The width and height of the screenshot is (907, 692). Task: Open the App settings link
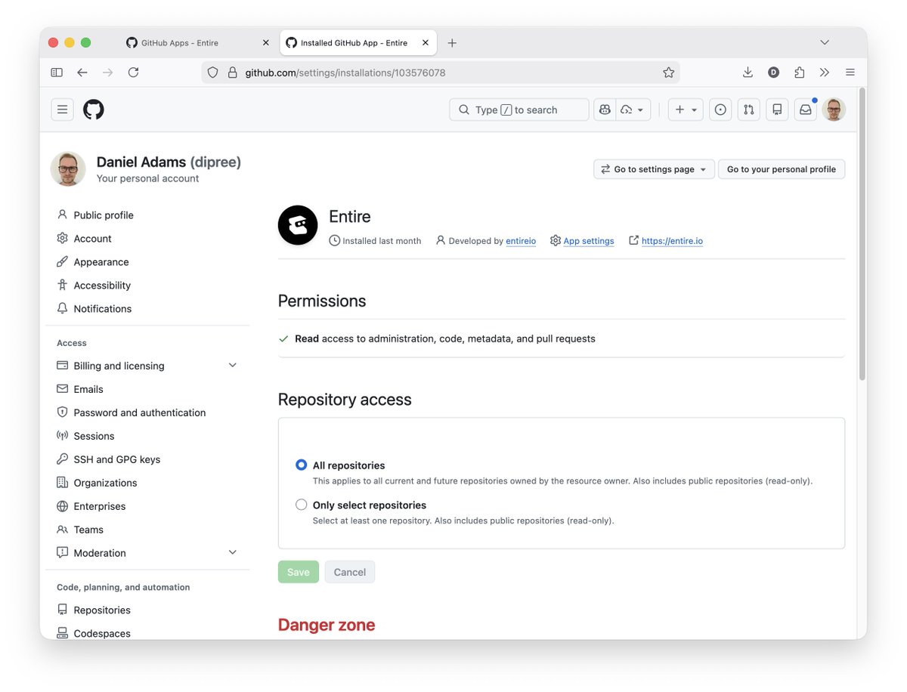click(x=589, y=241)
